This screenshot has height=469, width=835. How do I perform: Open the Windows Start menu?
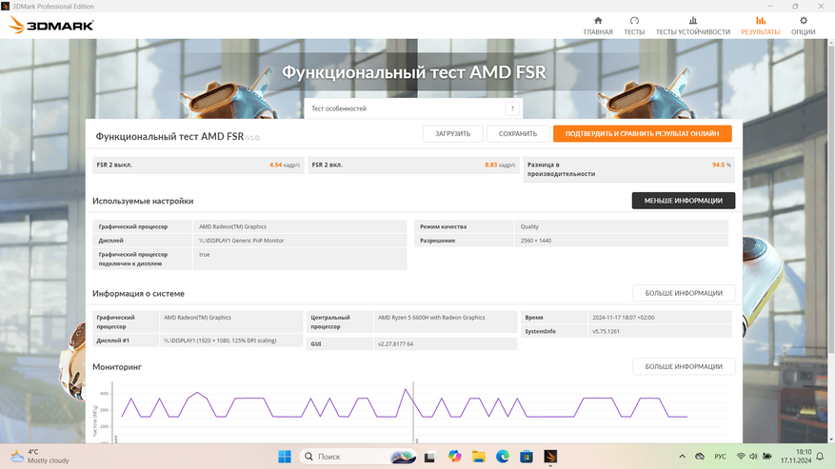(285, 457)
